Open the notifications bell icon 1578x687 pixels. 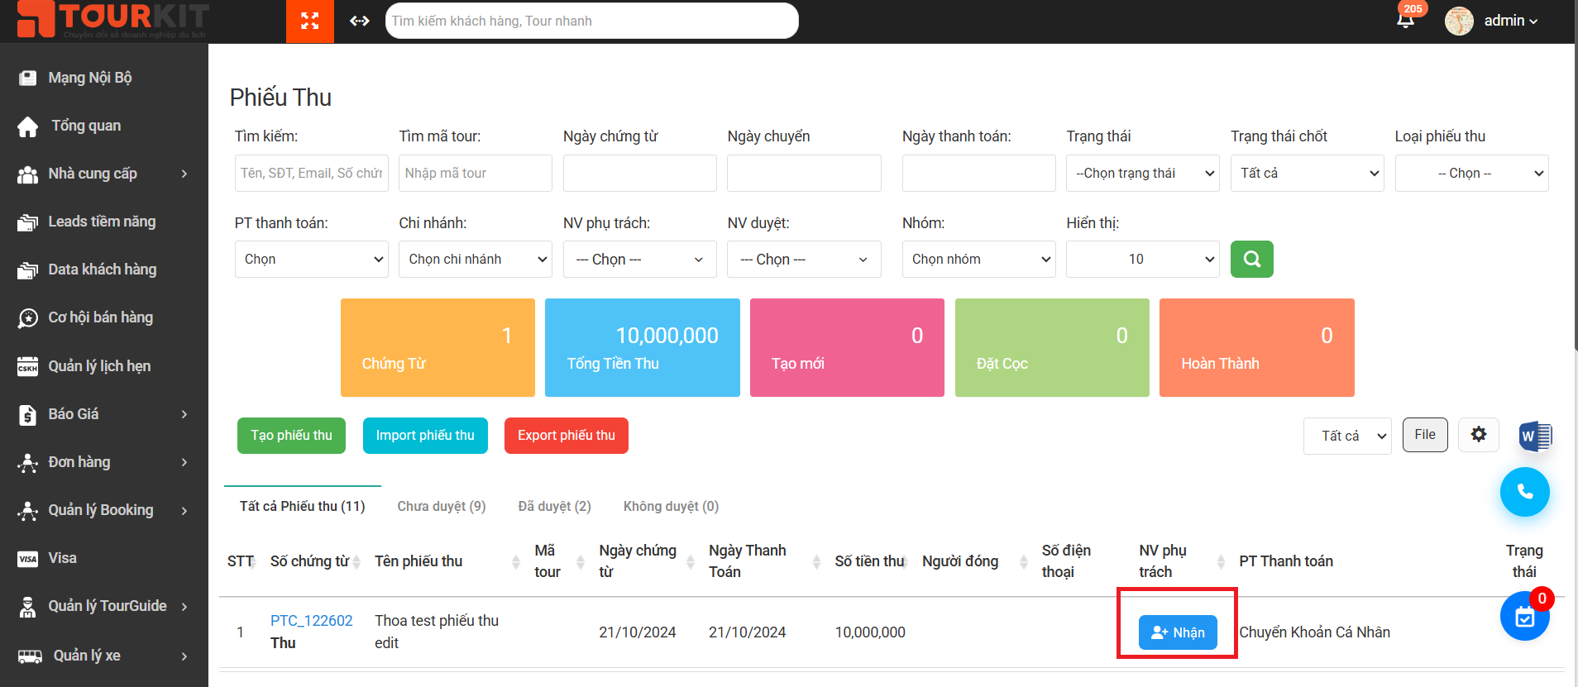pyautogui.click(x=1405, y=21)
